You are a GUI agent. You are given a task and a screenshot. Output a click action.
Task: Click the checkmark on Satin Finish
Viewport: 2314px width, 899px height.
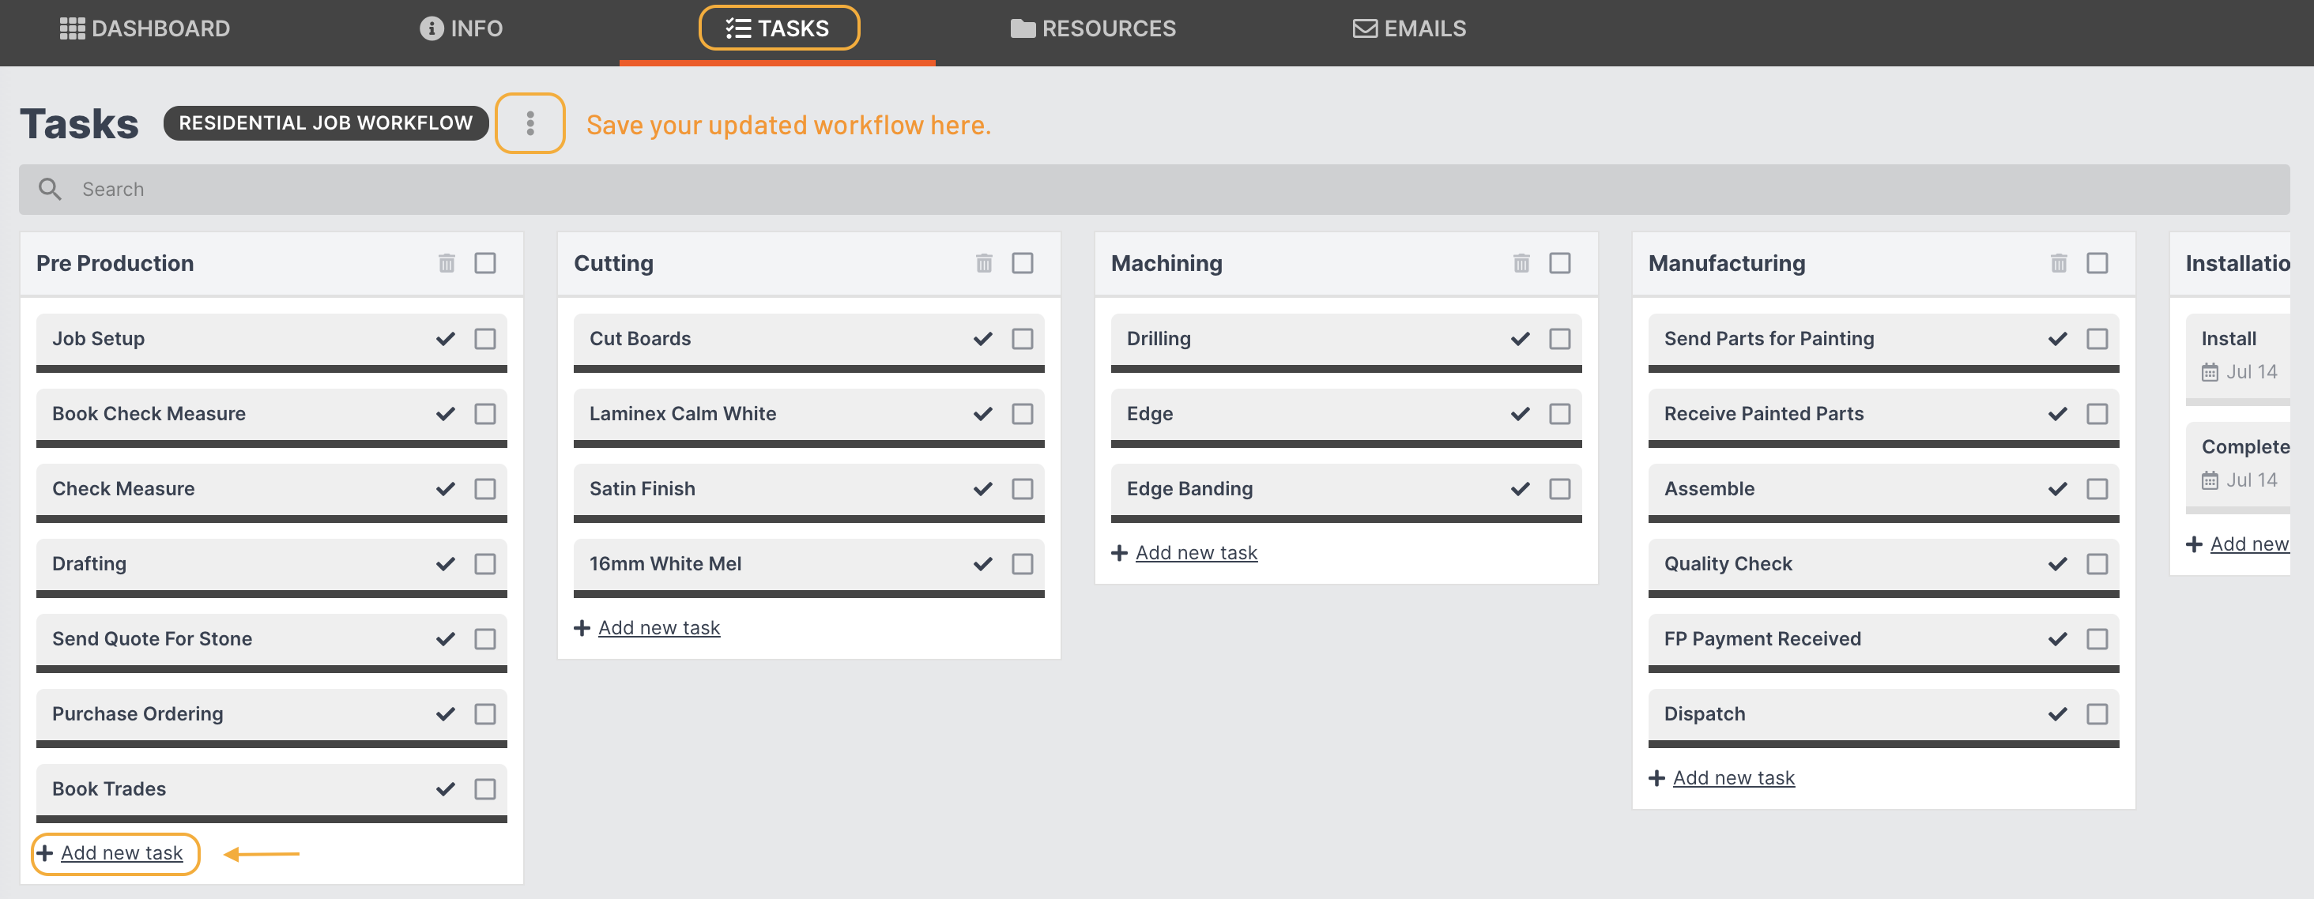tap(982, 488)
